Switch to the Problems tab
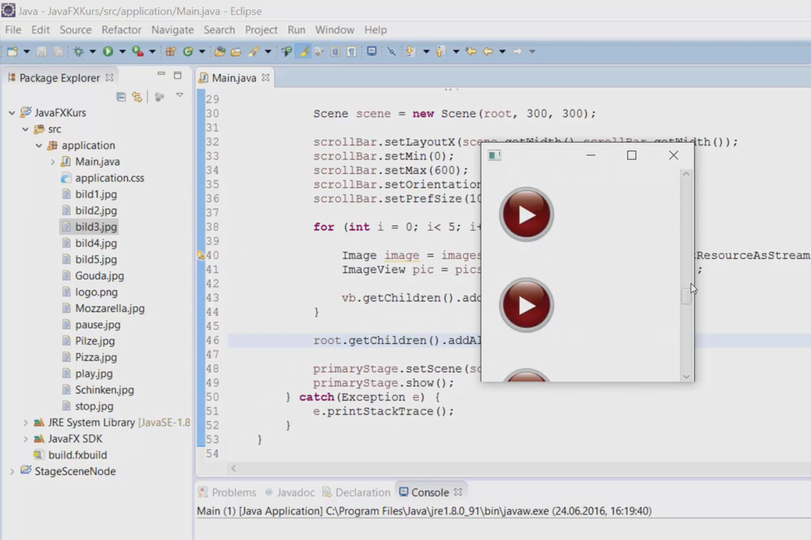Screen dimensions: 811x540 point(235,492)
